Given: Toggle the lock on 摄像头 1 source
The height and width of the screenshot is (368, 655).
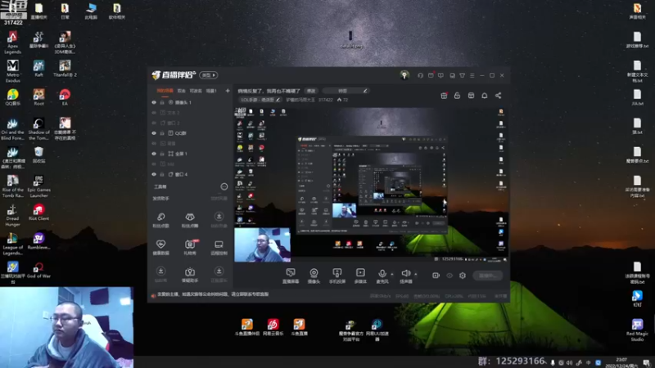Looking at the screenshot, I should (162, 102).
